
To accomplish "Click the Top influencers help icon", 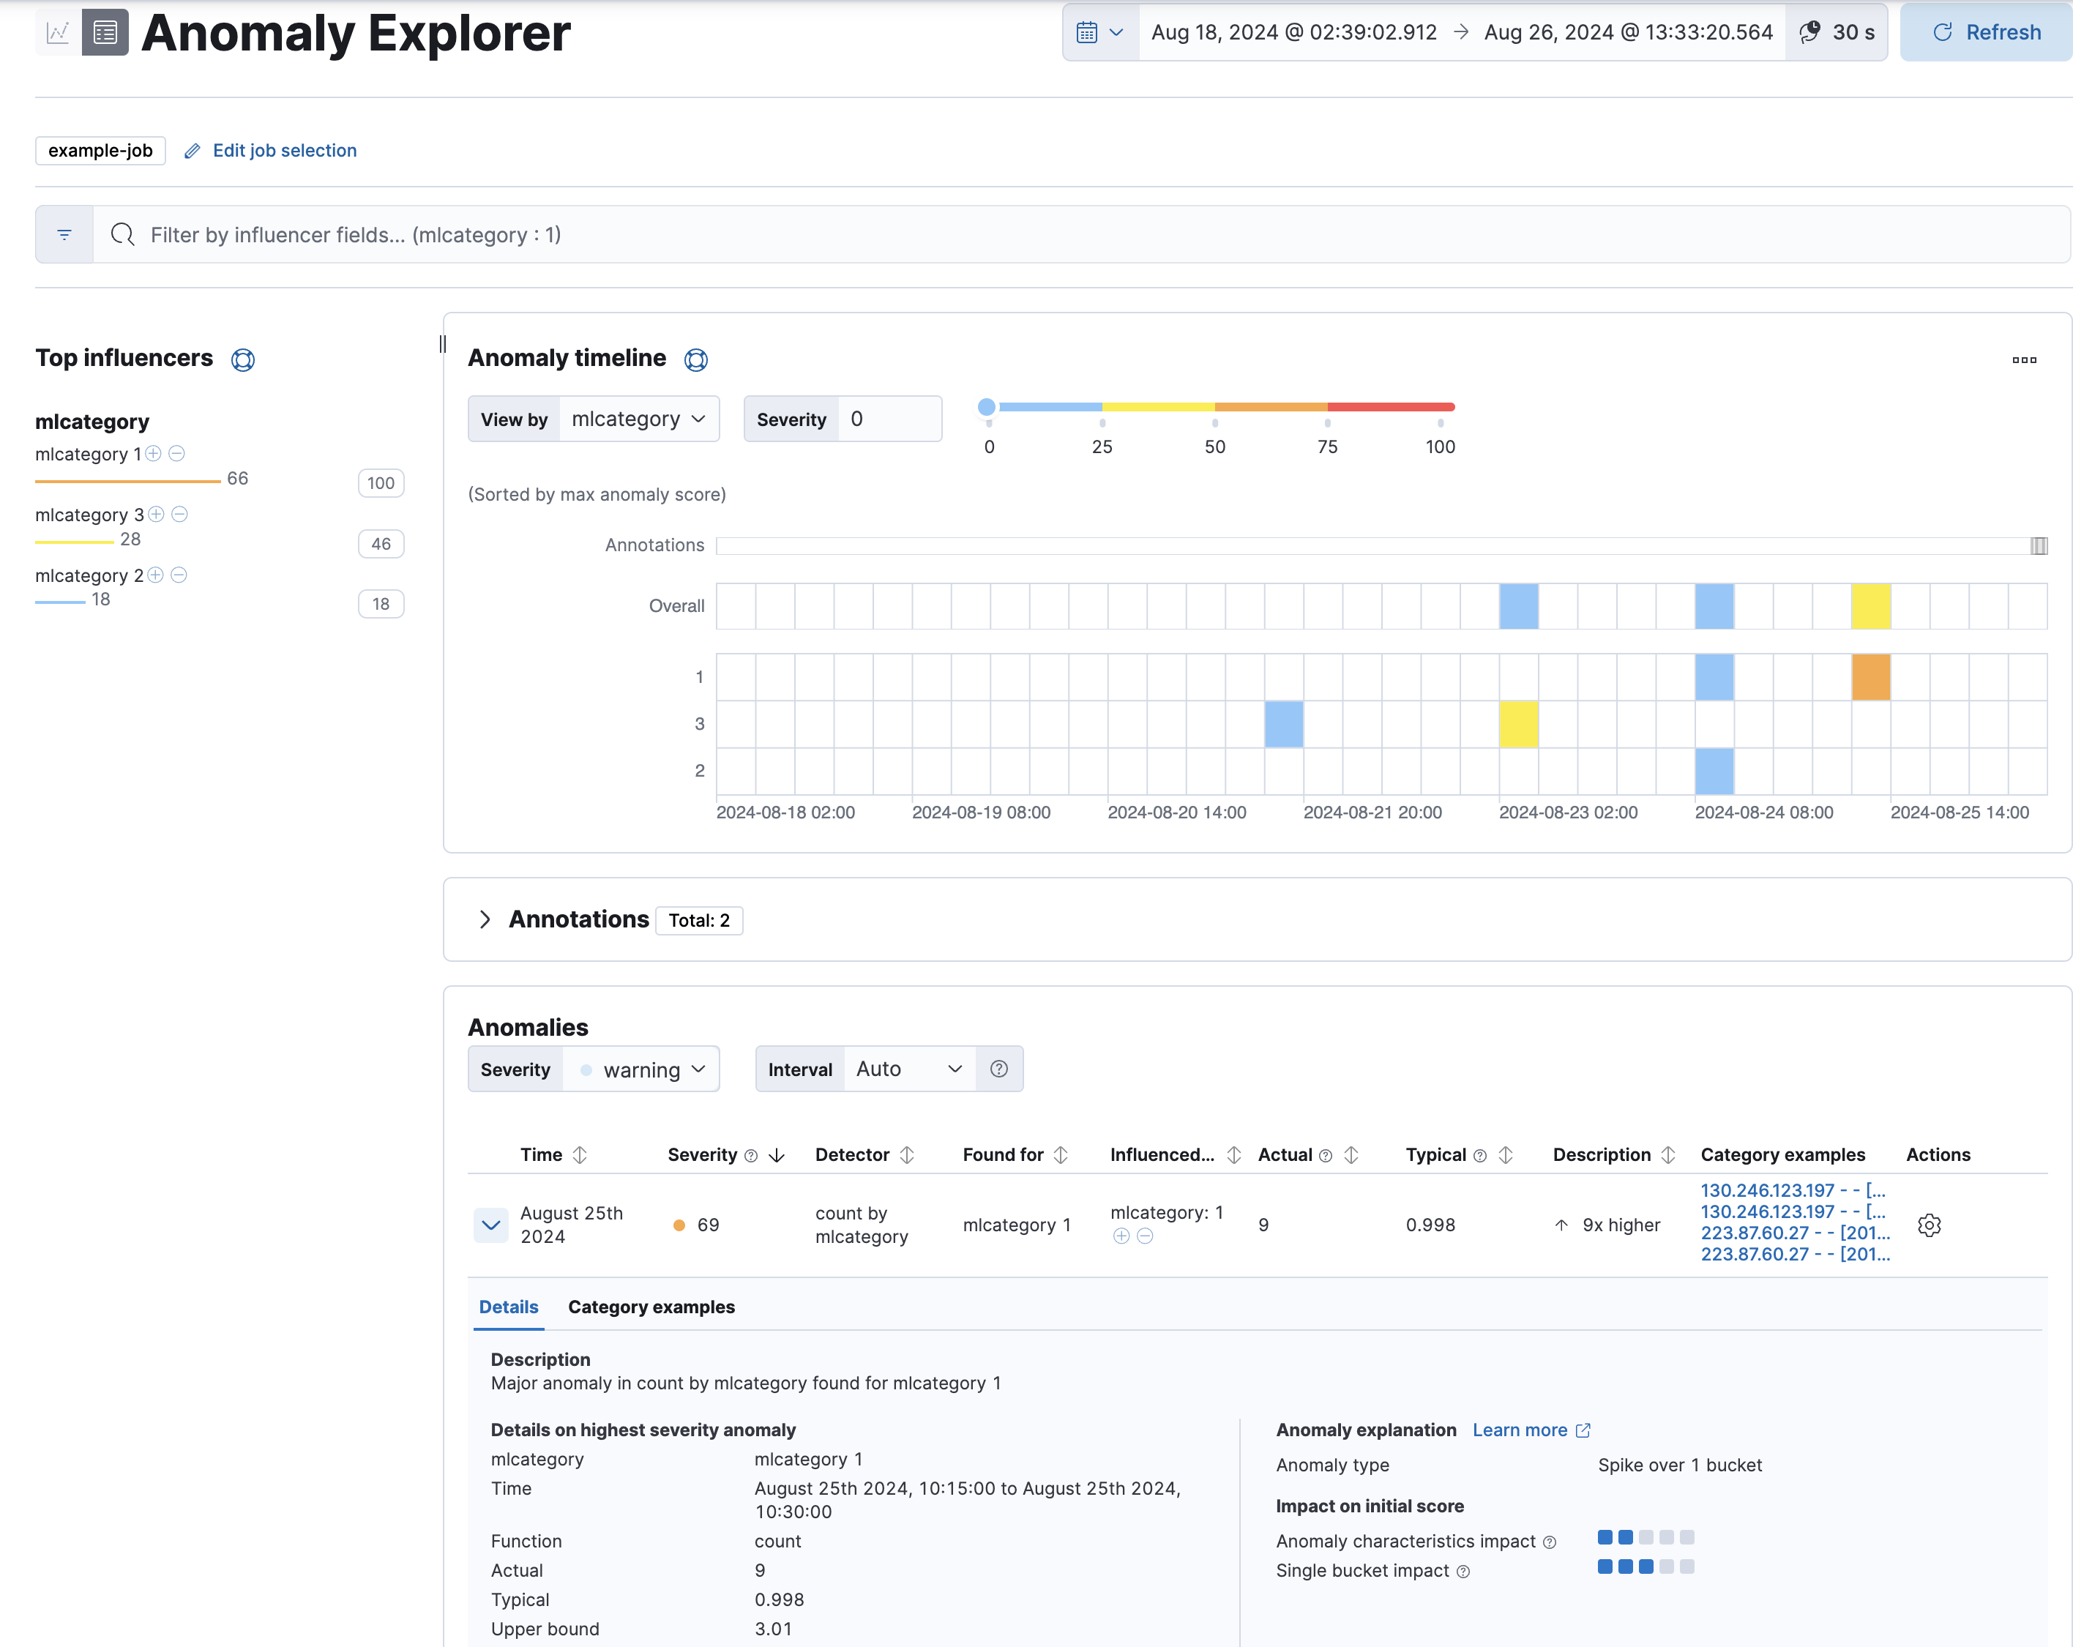I will (x=243, y=359).
